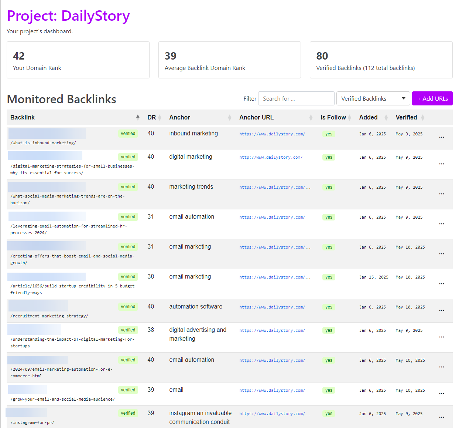Sort table by Anchor column
This screenshot has height=428, width=459.
(229, 118)
